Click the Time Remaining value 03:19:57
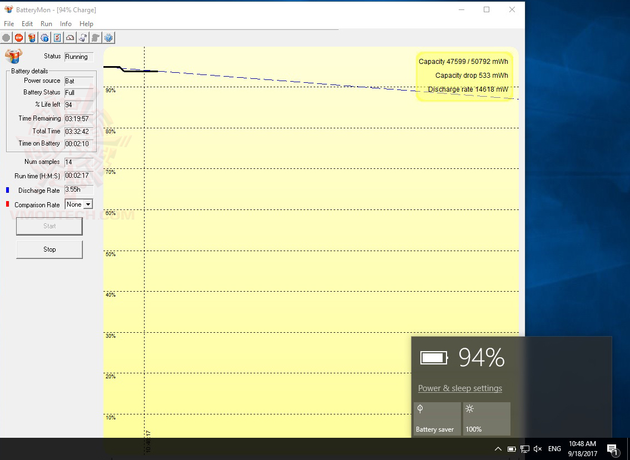 pos(79,119)
